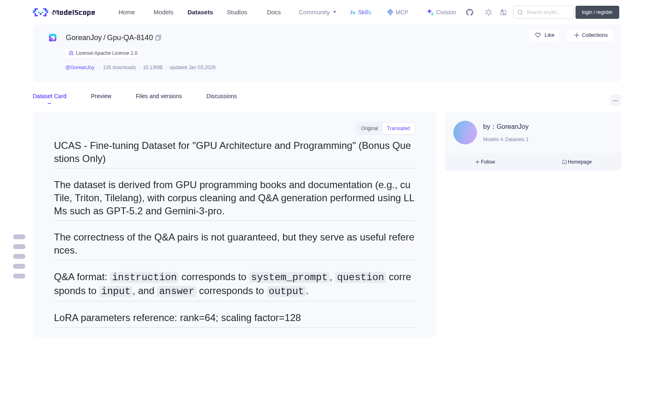
Task: Switch to the Preview tab
Action: pos(101,96)
